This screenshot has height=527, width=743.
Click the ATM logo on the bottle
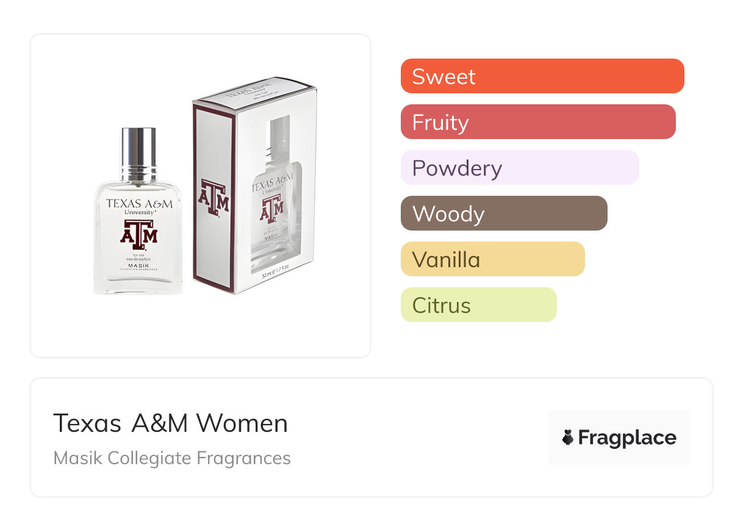click(x=139, y=235)
